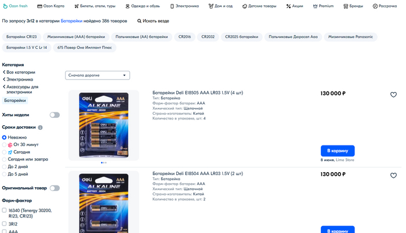Select Батарейки 1.5 V C Lr 14 chip
Image resolution: width=406 pixels, height=233 pixels.
(27, 48)
